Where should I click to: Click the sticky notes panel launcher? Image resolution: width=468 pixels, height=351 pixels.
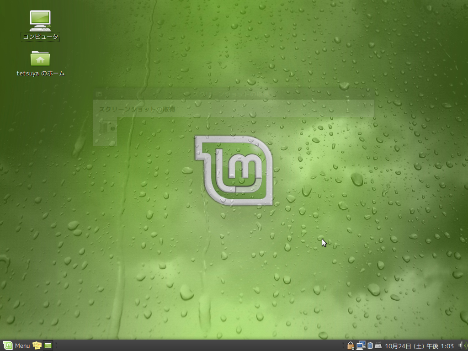click(x=37, y=346)
